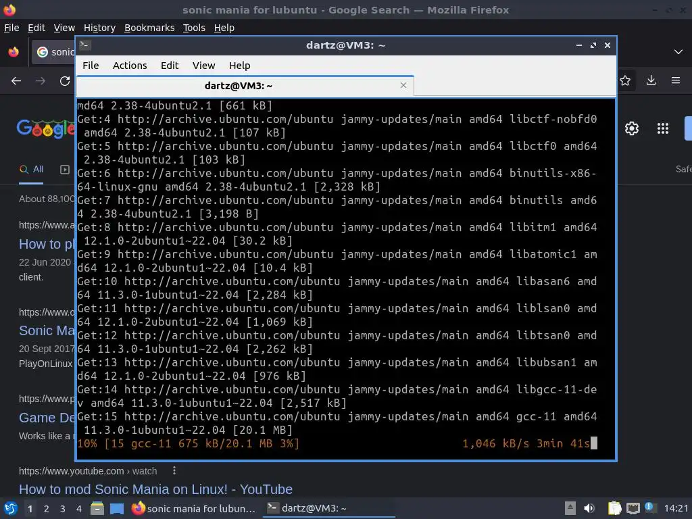Screen dimensions: 692x519
Task: Open the terminal File menu
Action: point(91,66)
